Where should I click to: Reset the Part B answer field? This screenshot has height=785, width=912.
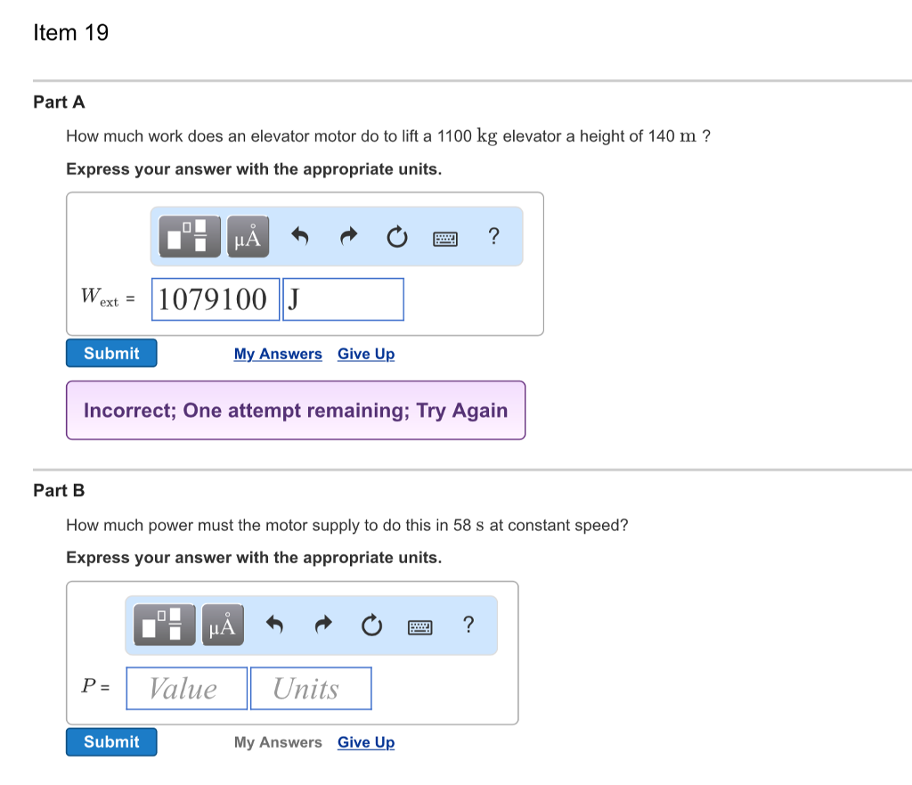click(x=371, y=626)
